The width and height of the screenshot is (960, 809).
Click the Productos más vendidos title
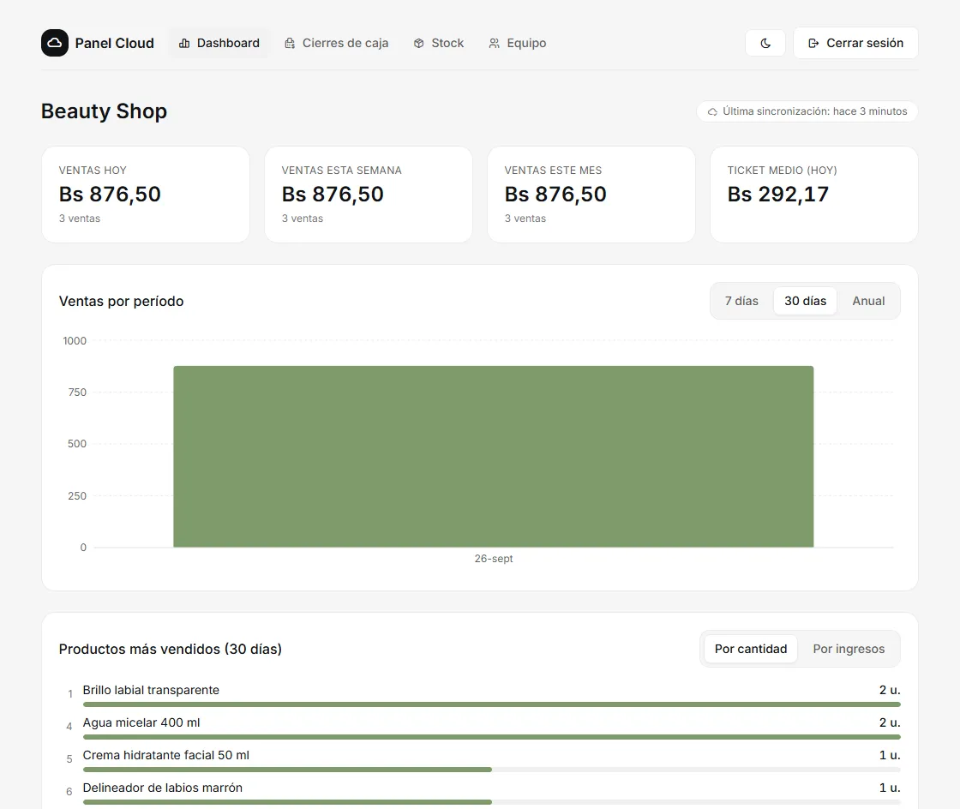171,649
